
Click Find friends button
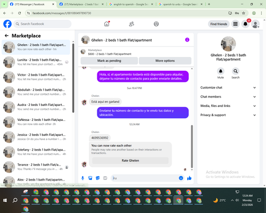219,24
